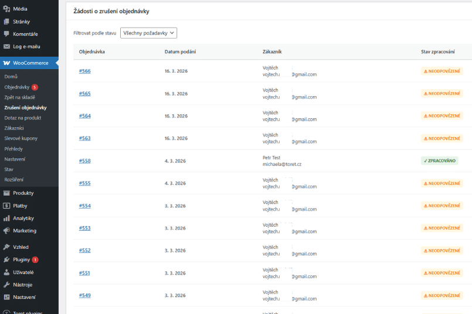The width and height of the screenshot is (472, 314).
Task: Click the Platby dollar icon
Action: click(6, 206)
